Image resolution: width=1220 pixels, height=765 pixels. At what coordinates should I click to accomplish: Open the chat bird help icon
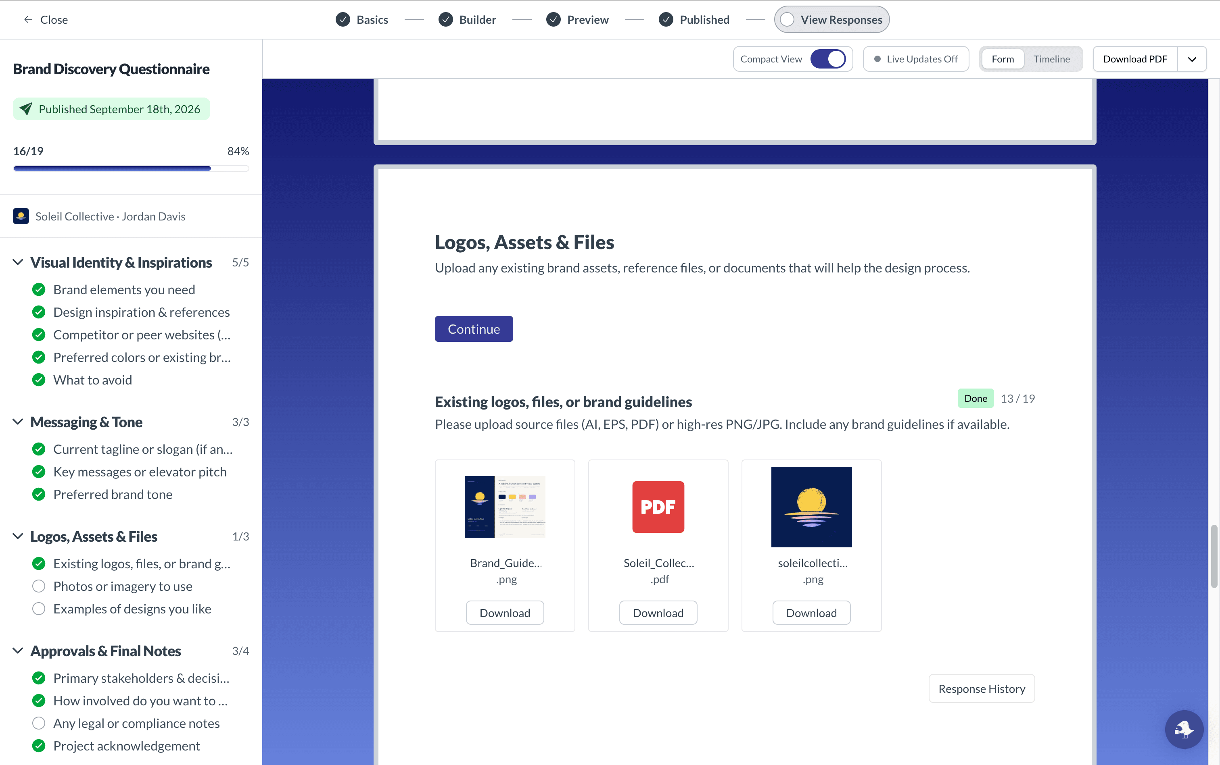(1184, 729)
